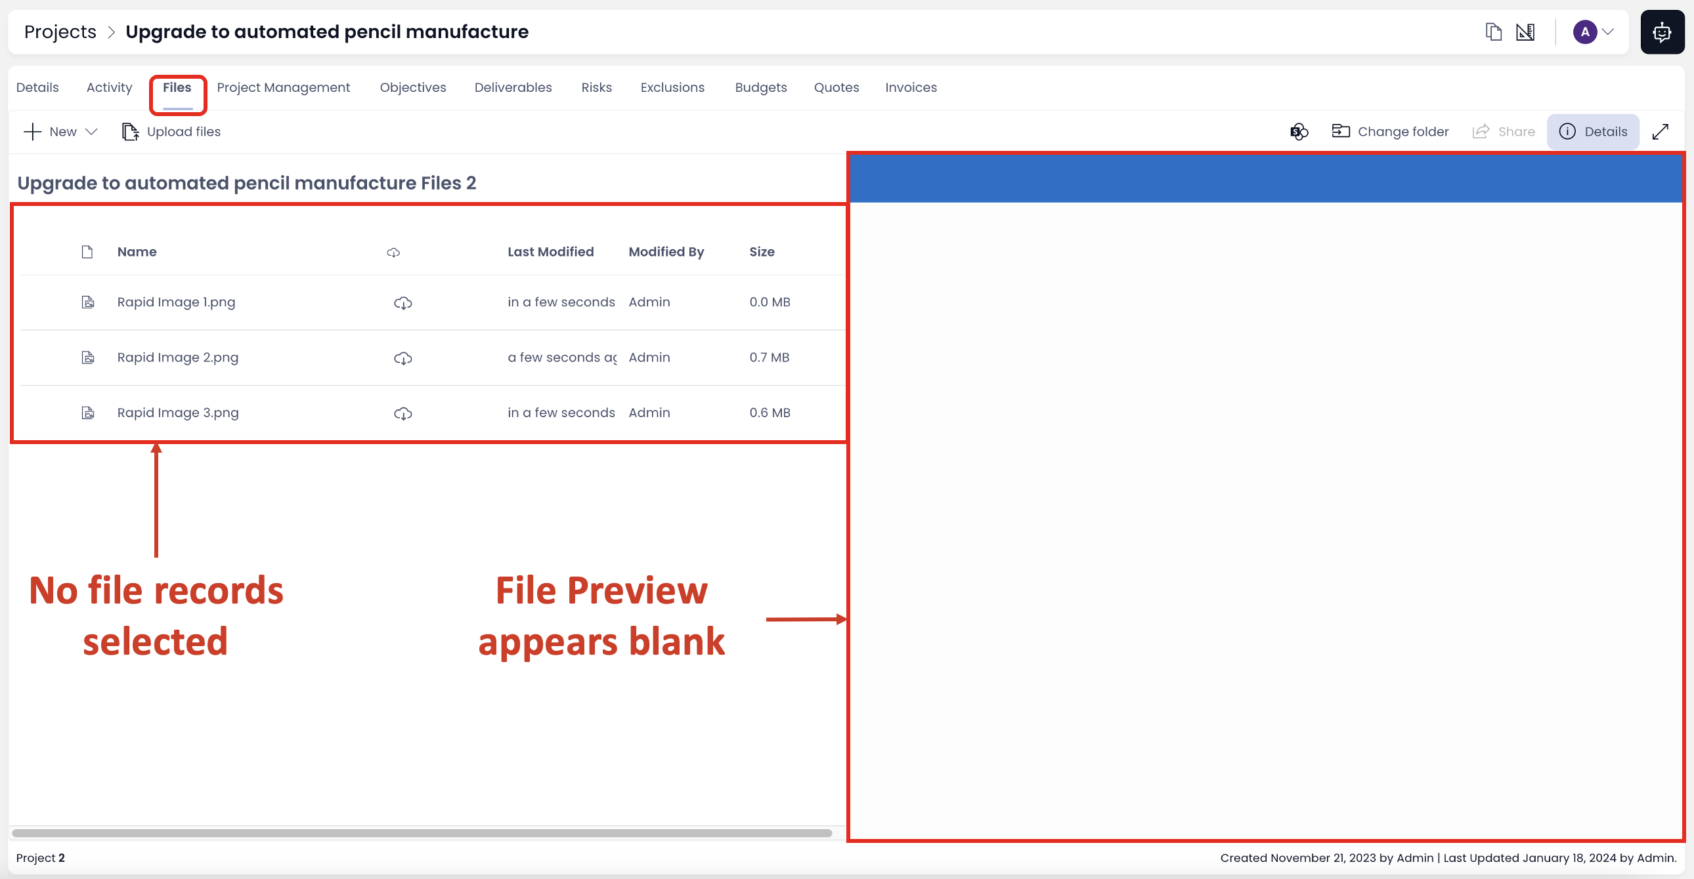Open Rapid Image 1.png by its name
1694x879 pixels.
coord(175,302)
